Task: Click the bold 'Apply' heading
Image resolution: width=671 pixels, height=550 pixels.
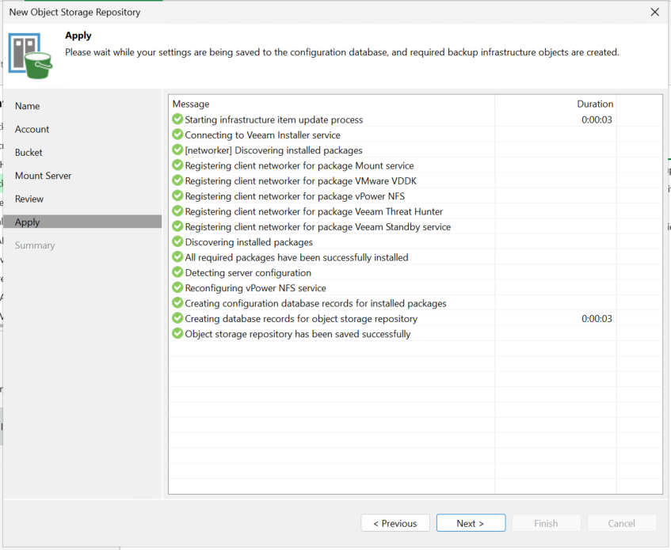Action: [x=78, y=36]
